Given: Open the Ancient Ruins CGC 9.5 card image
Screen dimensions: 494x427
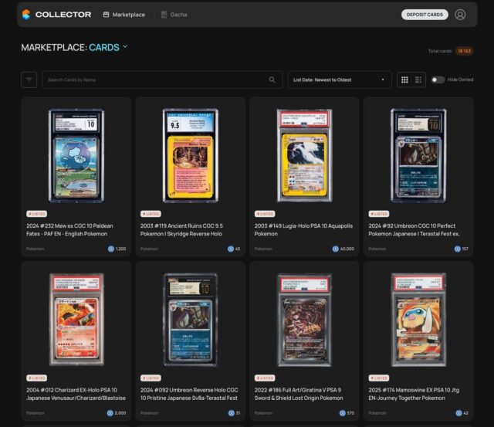Looking at the screenshot, I should [x=191, y=155].
